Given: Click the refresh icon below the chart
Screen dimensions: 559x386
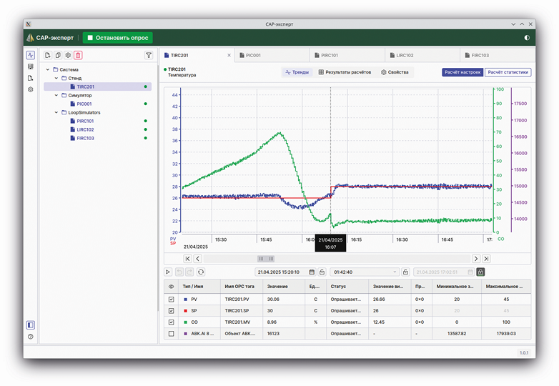Looking at the screenshot, I should pyautogui.click(x=201, y=272).
